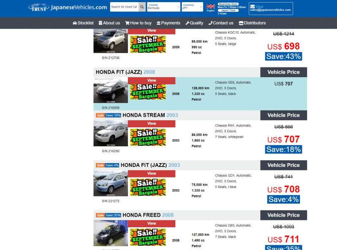
Task: Click the US$ 711 sale price
Action: (x=283, y=239)
